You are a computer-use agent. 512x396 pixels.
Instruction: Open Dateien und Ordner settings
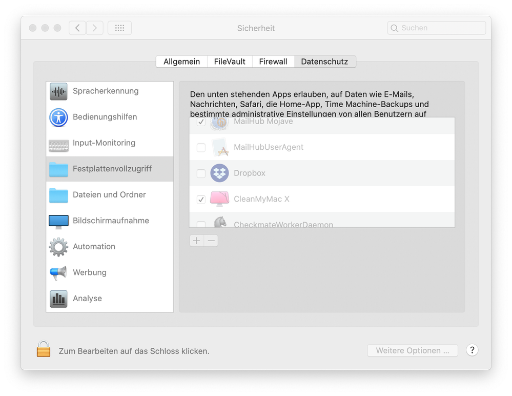(58, 195)
